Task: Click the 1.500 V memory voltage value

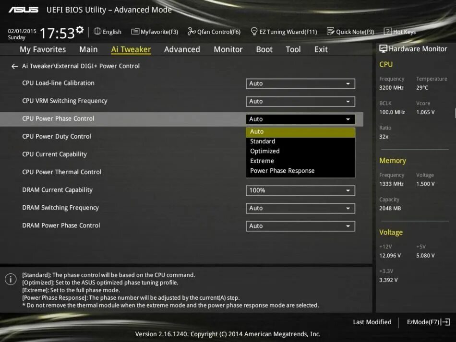Action: 425,184
